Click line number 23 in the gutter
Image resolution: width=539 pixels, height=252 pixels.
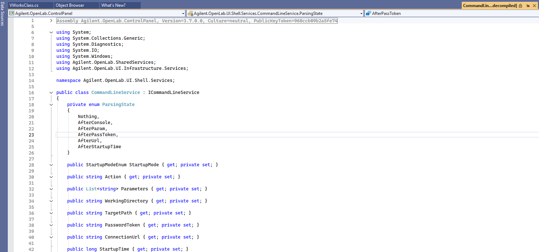(x=31, y=135)
